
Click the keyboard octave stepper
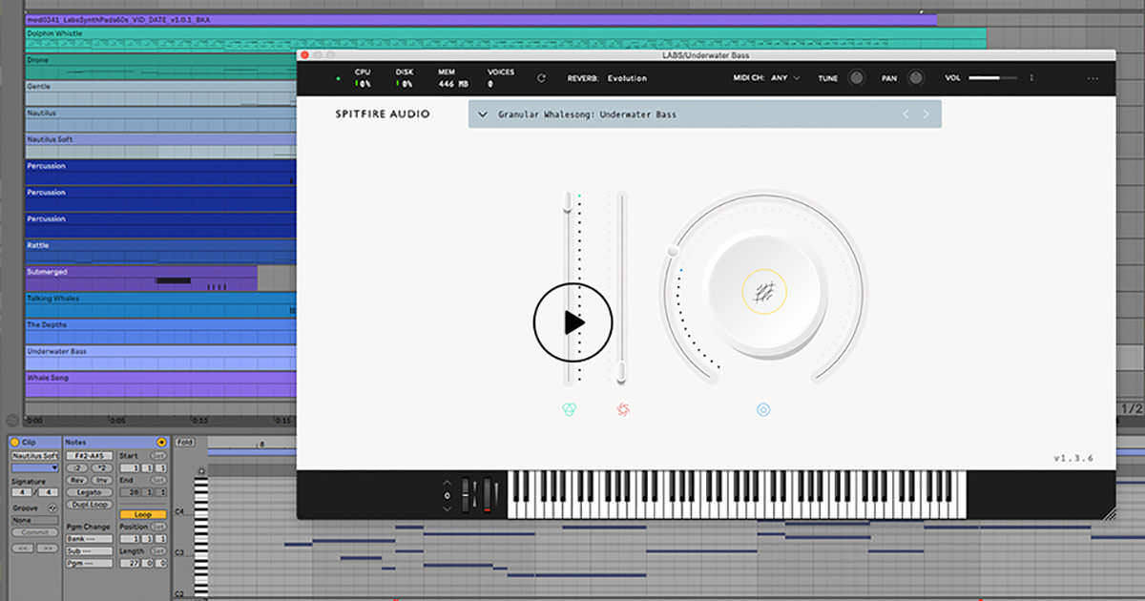447,495
